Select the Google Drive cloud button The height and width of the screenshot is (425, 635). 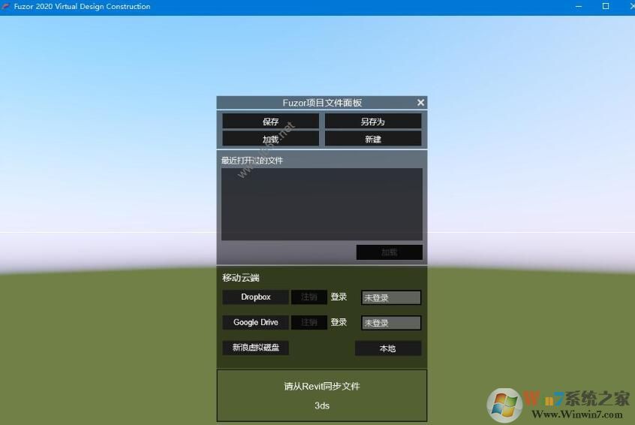(255, 322)
